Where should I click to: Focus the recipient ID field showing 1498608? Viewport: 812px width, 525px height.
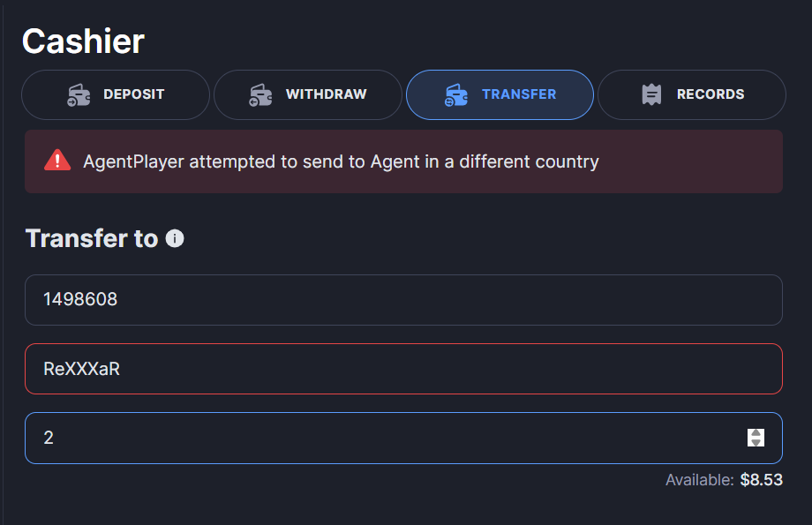403,300
